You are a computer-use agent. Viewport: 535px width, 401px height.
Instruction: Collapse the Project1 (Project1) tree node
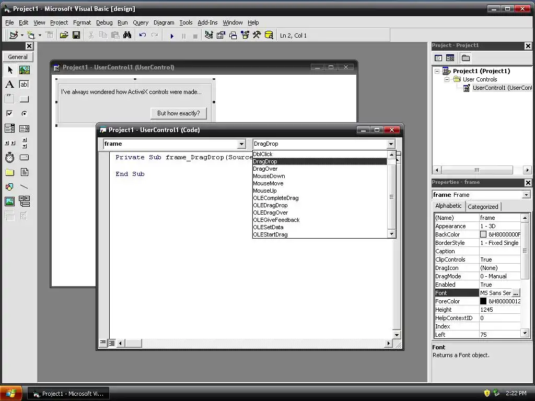point(437,71)
